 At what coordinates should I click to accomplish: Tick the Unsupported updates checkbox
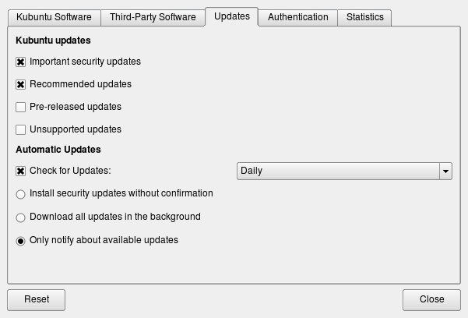[21, 129]
